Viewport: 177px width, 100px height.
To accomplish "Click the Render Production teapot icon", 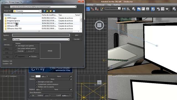I will [167, 9].
